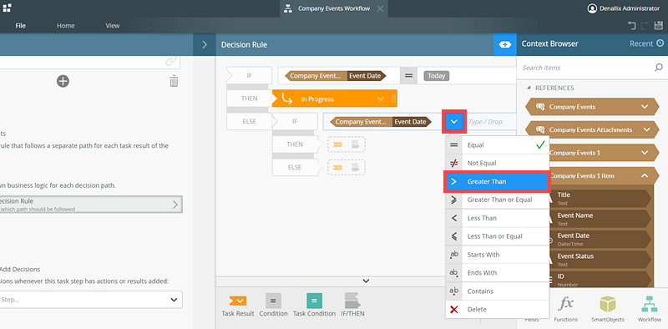
Task: Choose Starts With operator
Action: pos(497,255)
